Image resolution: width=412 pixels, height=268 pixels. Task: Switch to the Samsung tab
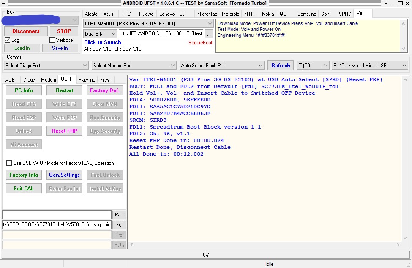click(307, 14)
